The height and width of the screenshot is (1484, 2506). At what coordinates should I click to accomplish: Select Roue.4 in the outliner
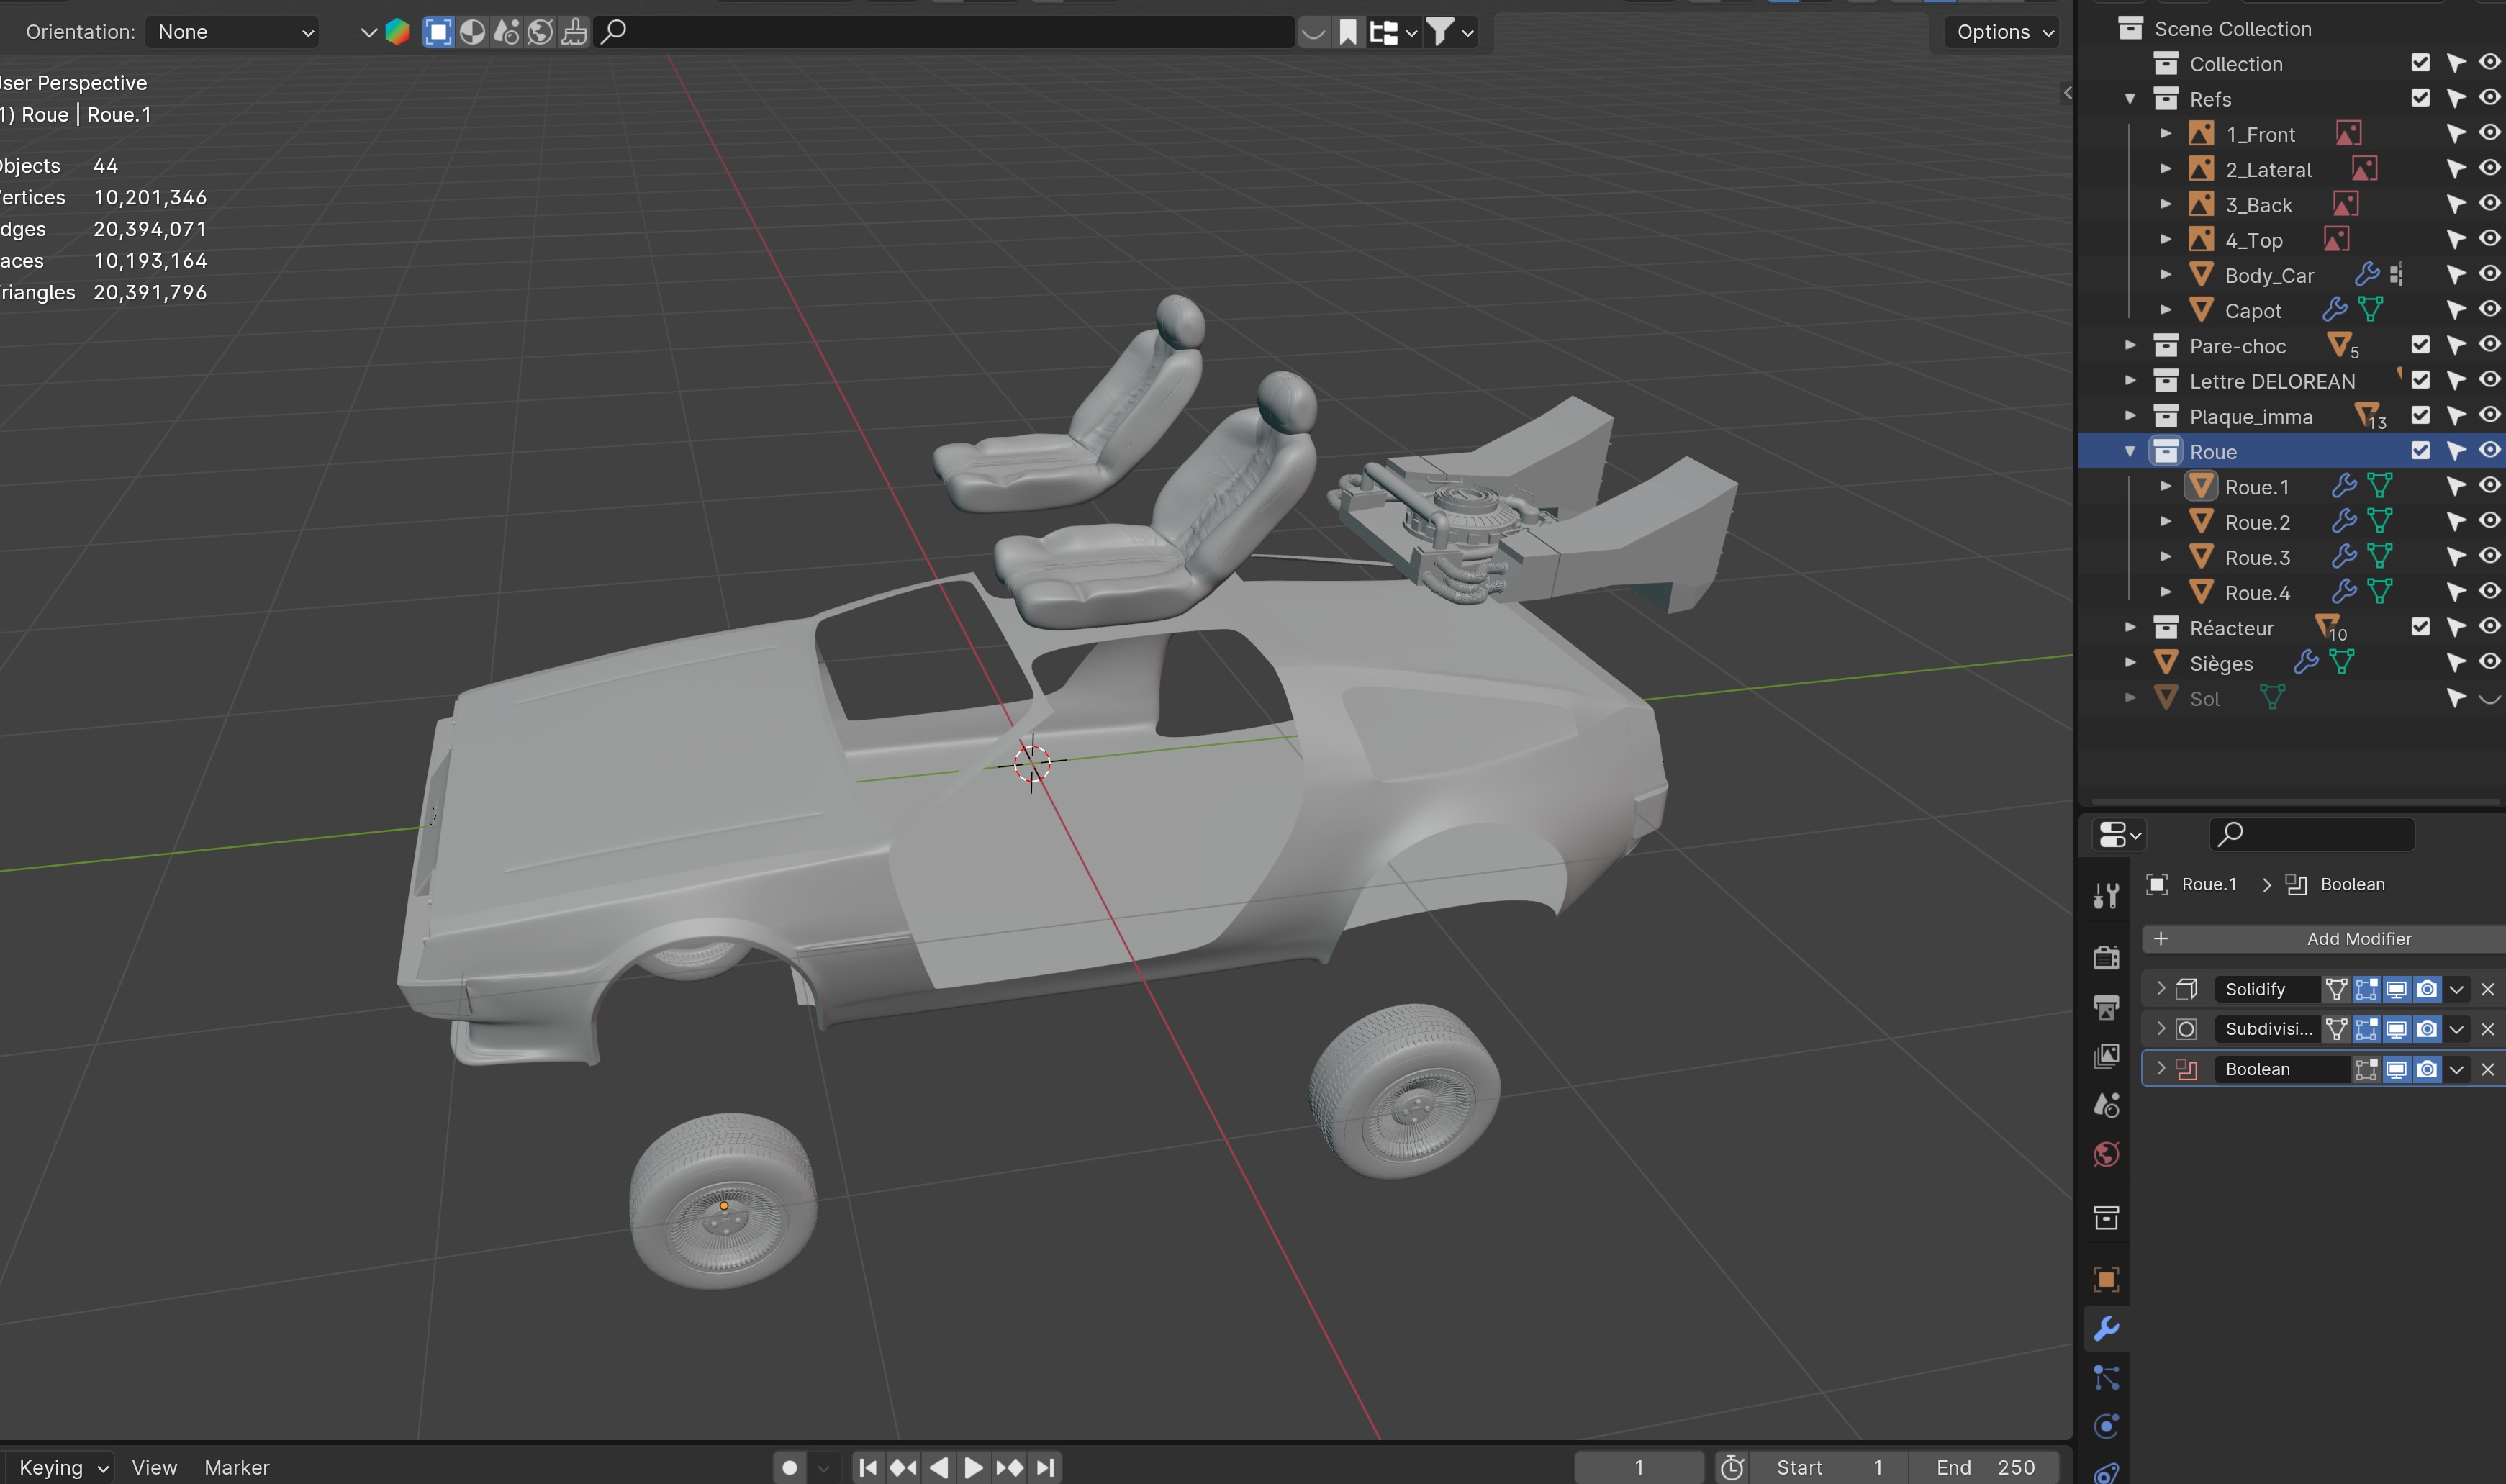point(2257,593)
